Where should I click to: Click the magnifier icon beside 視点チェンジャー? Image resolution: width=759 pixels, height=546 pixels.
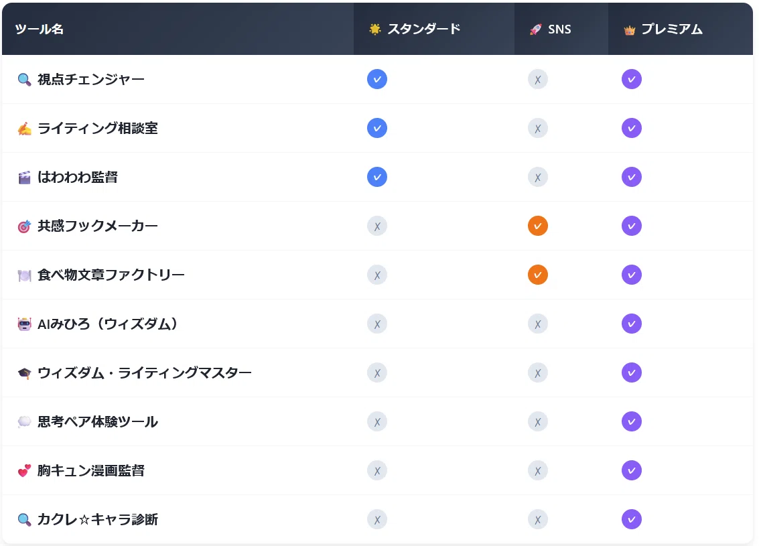pyautogui.click(x=24, y=79)
